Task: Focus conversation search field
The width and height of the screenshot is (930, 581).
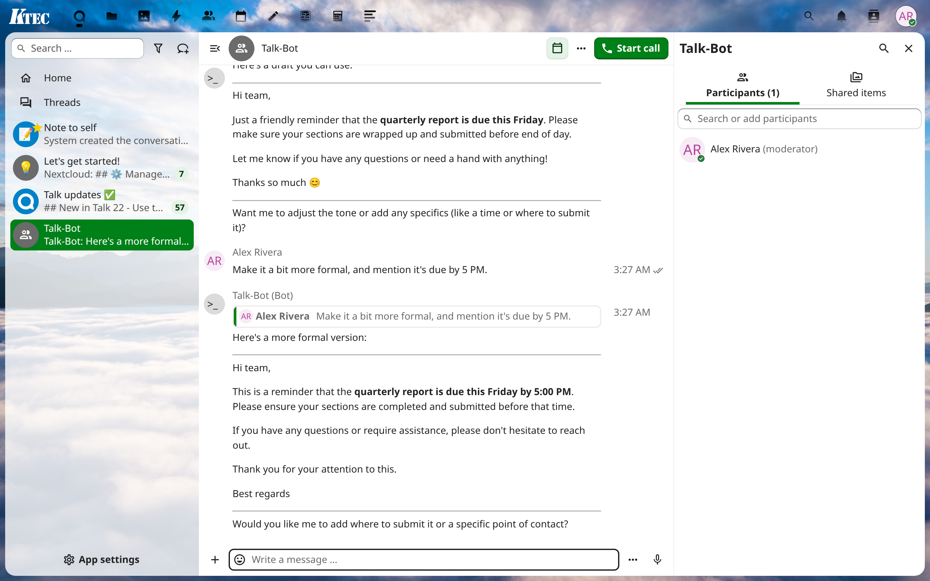Action: click(x=77, y=48)
